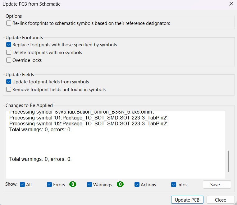Viewport: 237px width, 205px height.
Task: Enable re-link footprints by reference designators
Action: point(9,23)
